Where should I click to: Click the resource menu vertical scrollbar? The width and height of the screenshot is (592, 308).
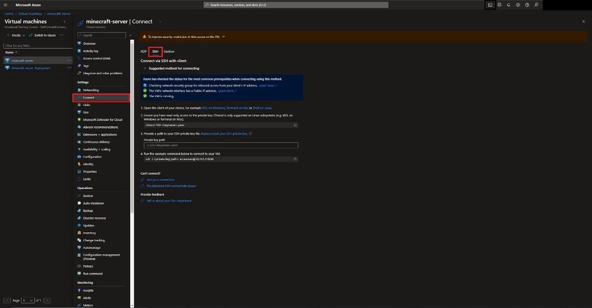[x=132, y=126]
